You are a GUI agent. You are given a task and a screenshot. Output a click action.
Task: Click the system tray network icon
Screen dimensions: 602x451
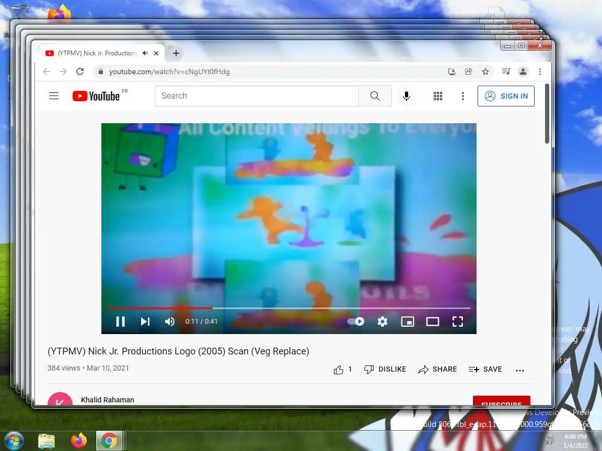pyautogui.click(x=549, y=441)
